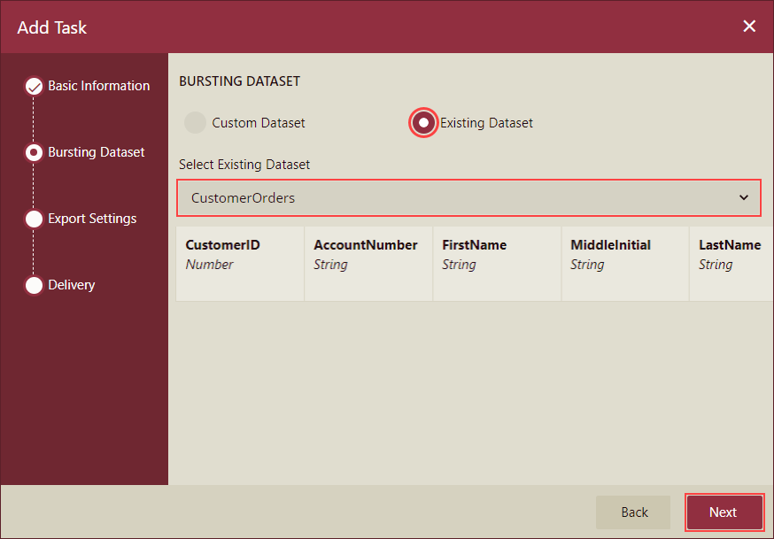The width and height of the screenshot is (774, 539).
Task: Close the Add Task dialog with the X
Action: point(749,26)
